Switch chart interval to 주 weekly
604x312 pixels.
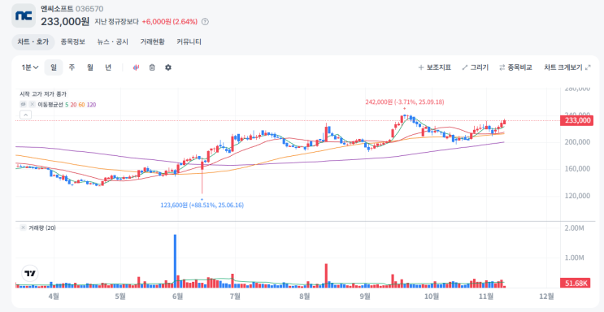(72, 67)
